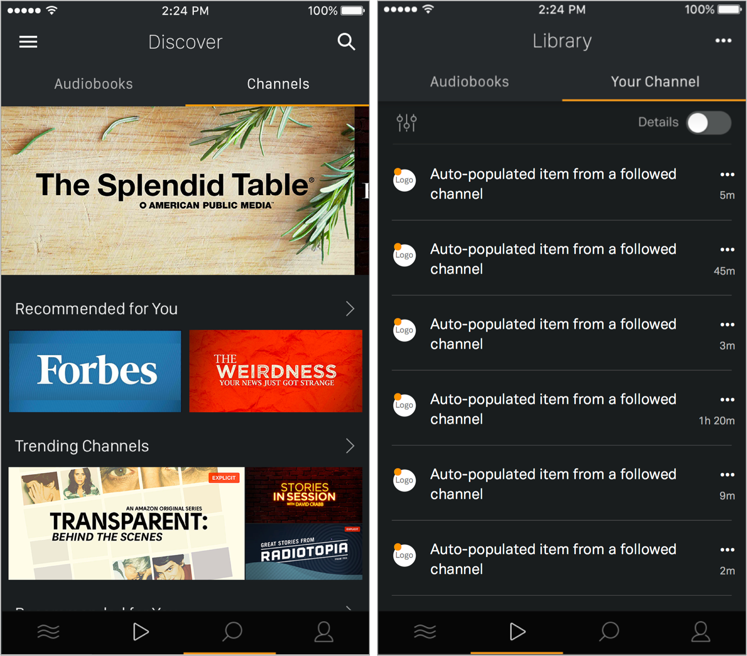
Task: Open more options for the 9m item
Action: point(727,475)
